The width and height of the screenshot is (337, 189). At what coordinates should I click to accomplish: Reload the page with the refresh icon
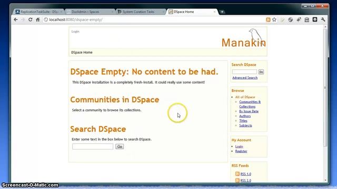point(31,19)
